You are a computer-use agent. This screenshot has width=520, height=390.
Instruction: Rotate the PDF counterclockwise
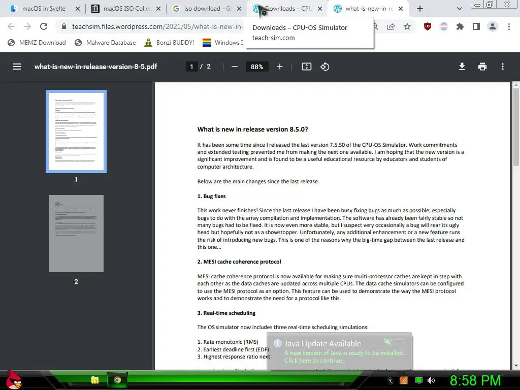(324, 67)
